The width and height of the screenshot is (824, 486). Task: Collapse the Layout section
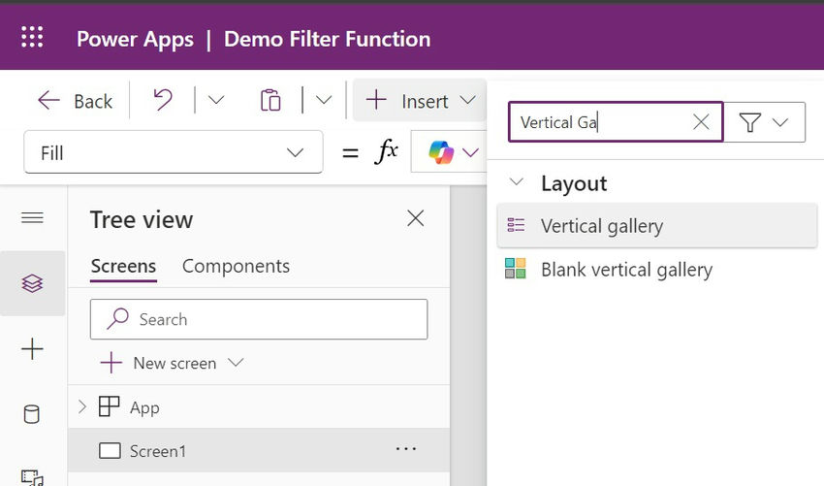click(x=517, y=182)
